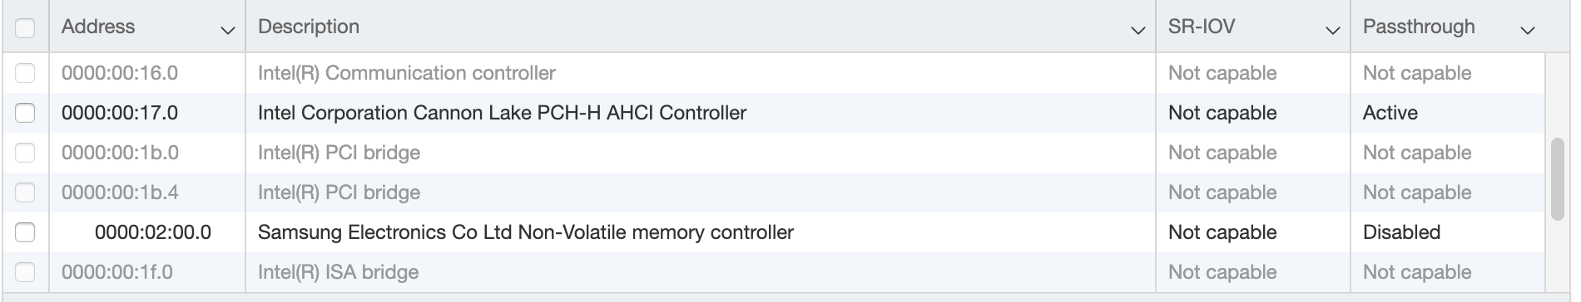Check the box for device 0000:00:16.0
This screenshot has width=1581, height=302.
point(25,73)
